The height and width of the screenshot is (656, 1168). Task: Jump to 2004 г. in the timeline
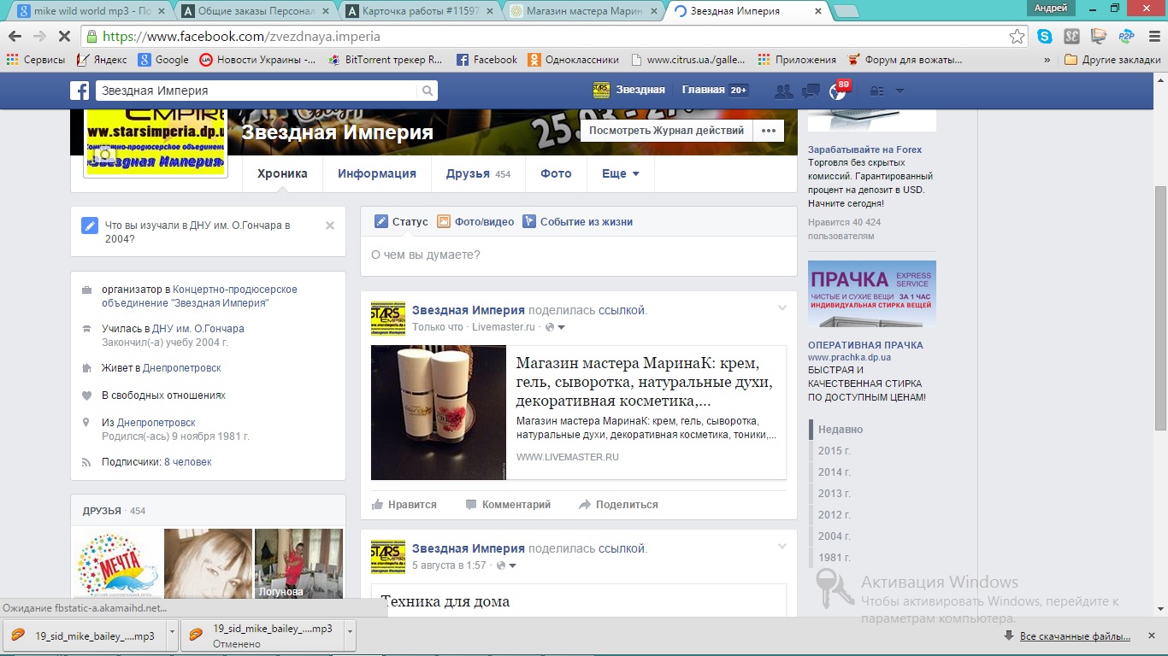[x=835, y=536]
